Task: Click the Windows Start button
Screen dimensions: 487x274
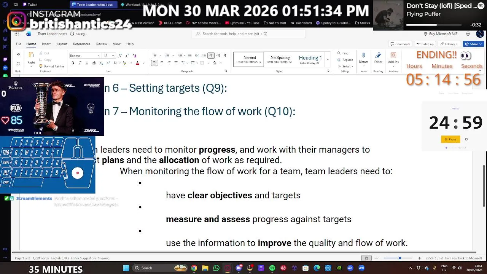Action: [126, 268]
